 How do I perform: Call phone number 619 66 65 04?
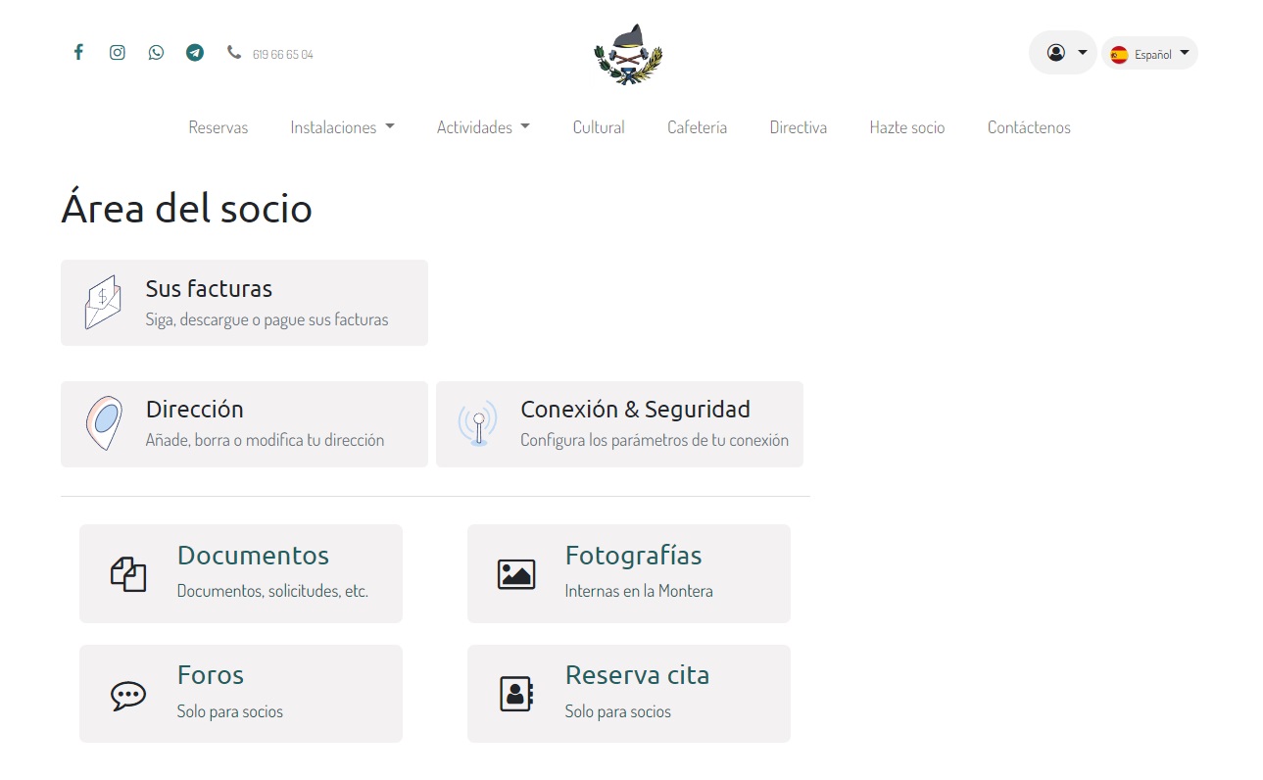(x=283, y=55)
